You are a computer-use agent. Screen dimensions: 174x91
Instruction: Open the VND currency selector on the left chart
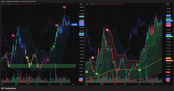(81, 4)
